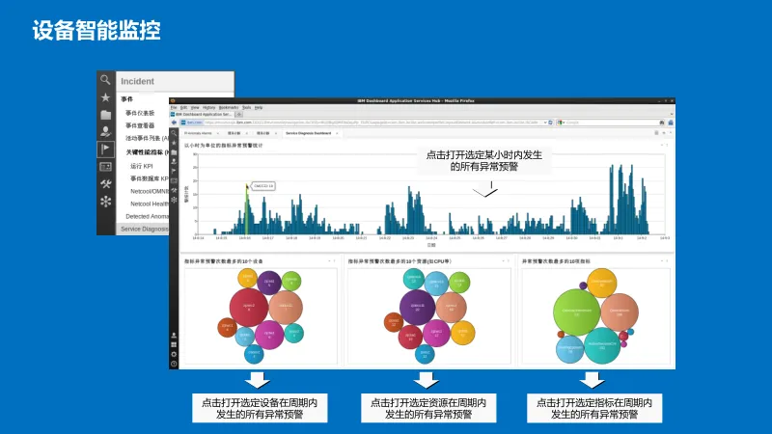Click the small flag icon in Firefox dashboard sidebar
The image size is (772, 434).
tap(174, 171)
